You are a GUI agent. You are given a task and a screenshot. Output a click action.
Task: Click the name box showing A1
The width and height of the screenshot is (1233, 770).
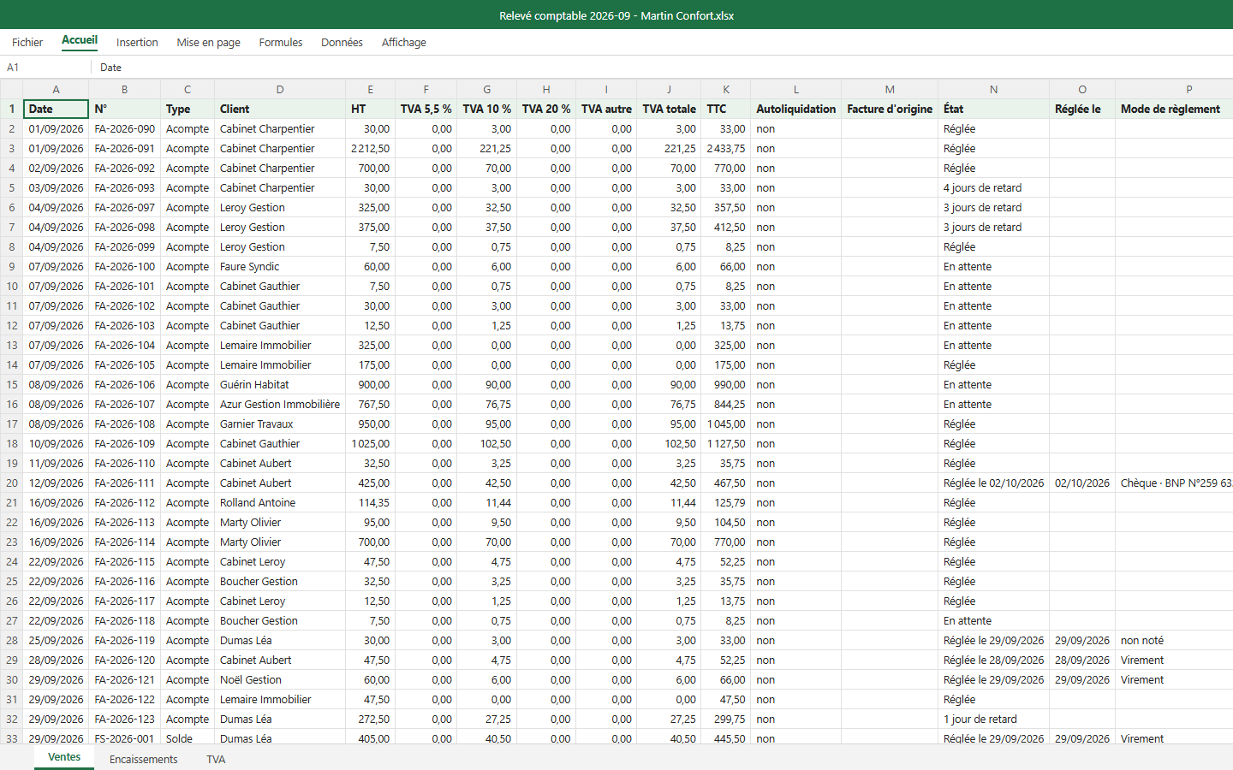46,67
